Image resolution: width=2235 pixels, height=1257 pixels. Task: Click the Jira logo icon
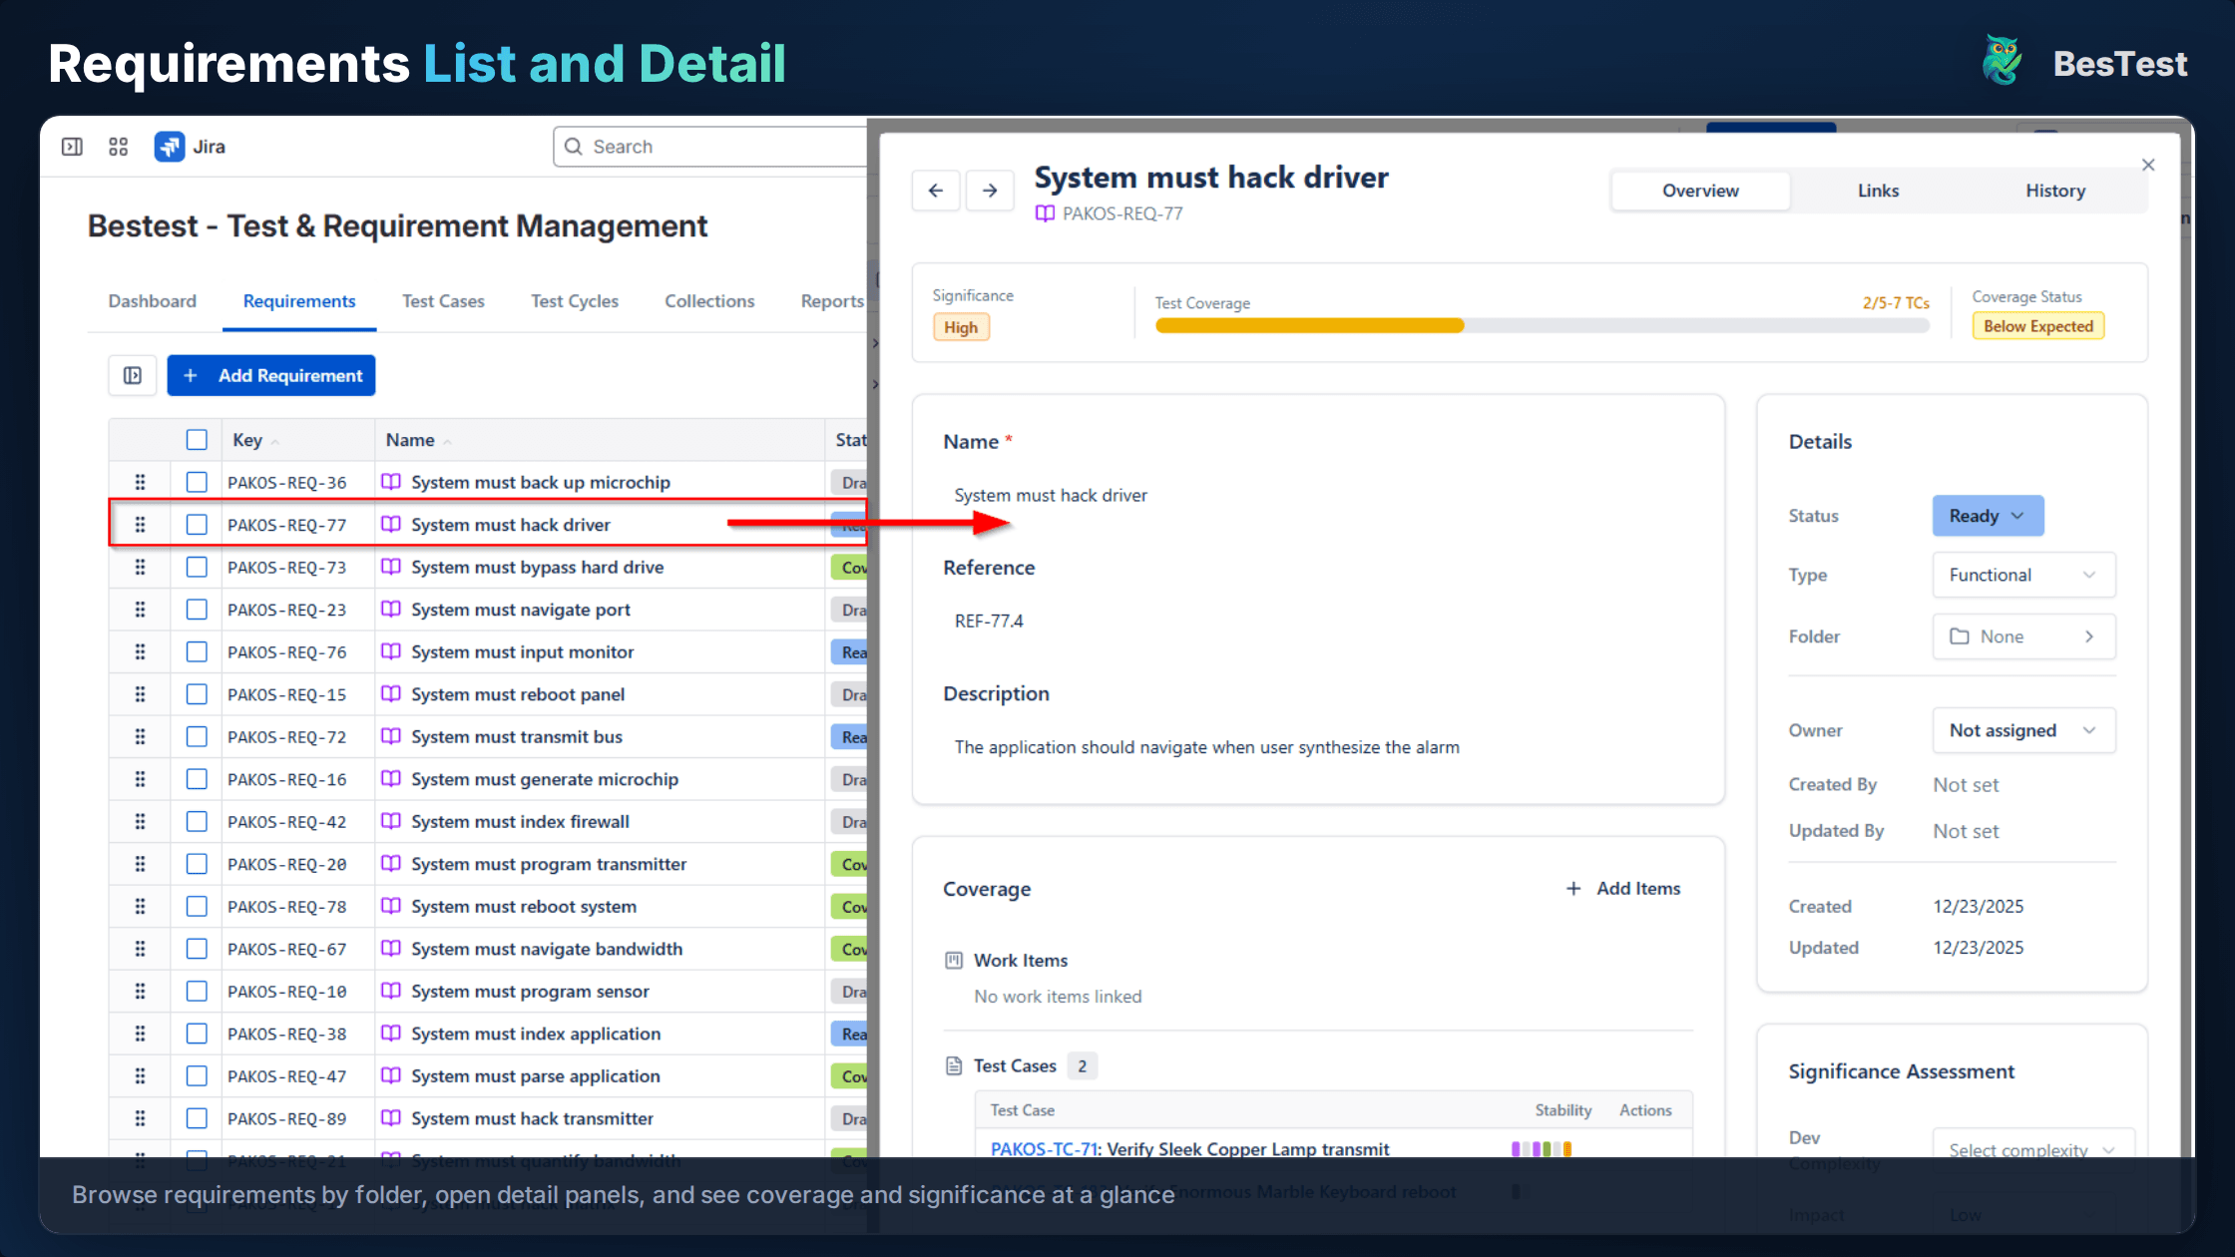[x=169, y=147]
